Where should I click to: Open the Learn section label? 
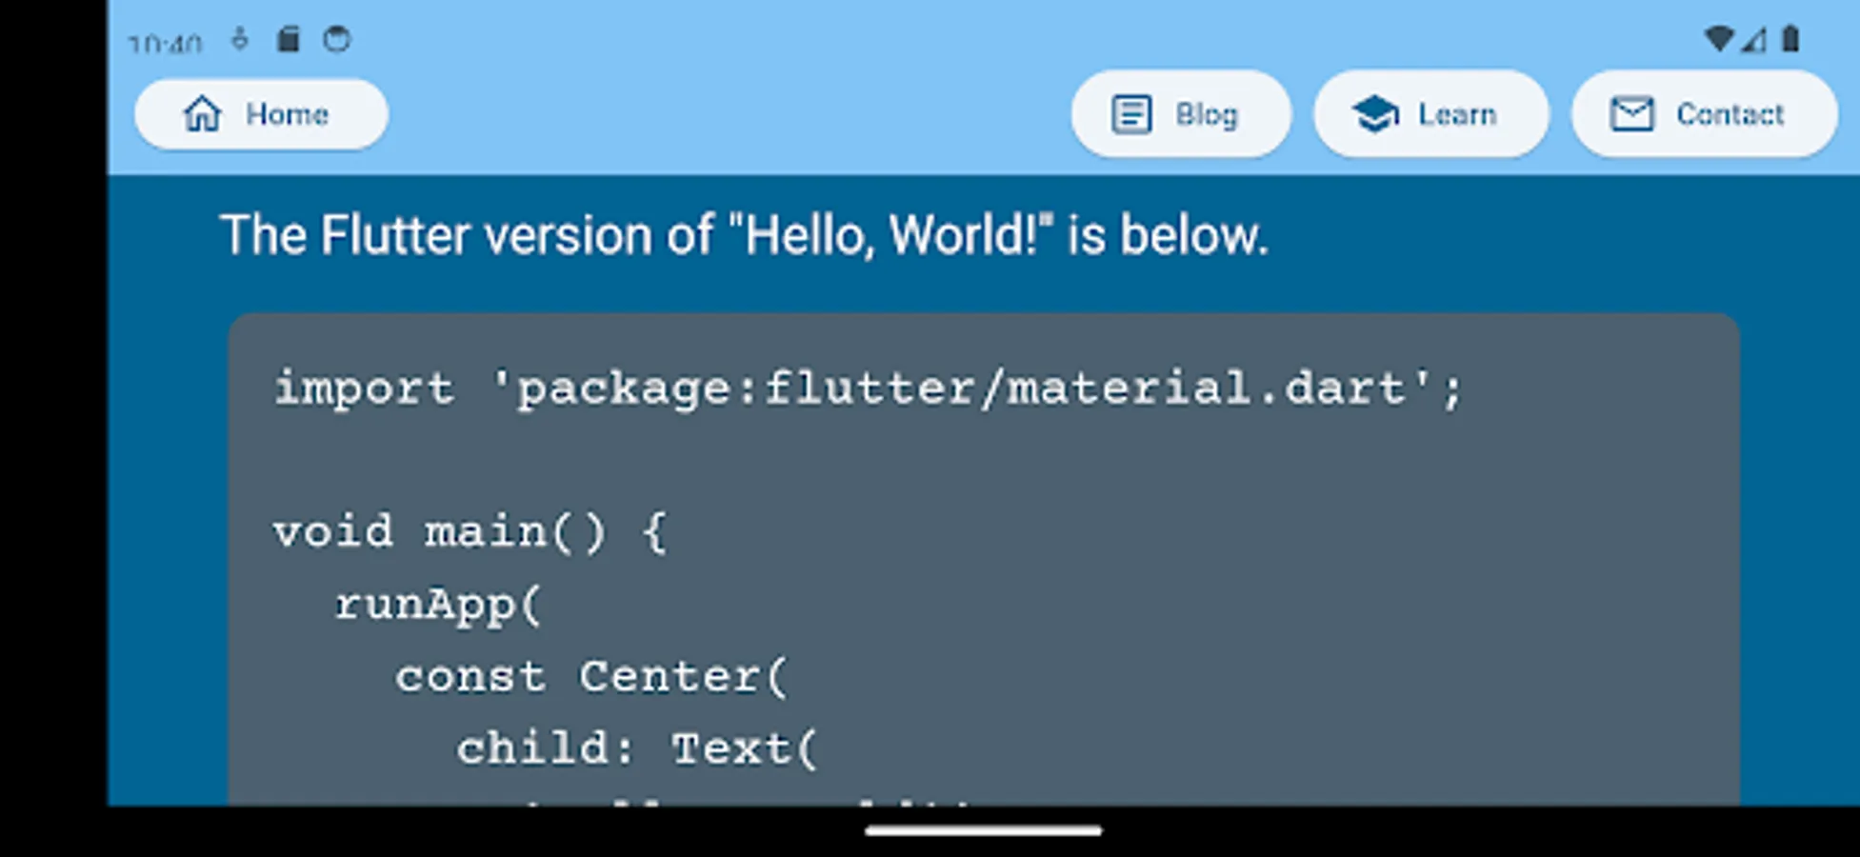coord(1456,114)
